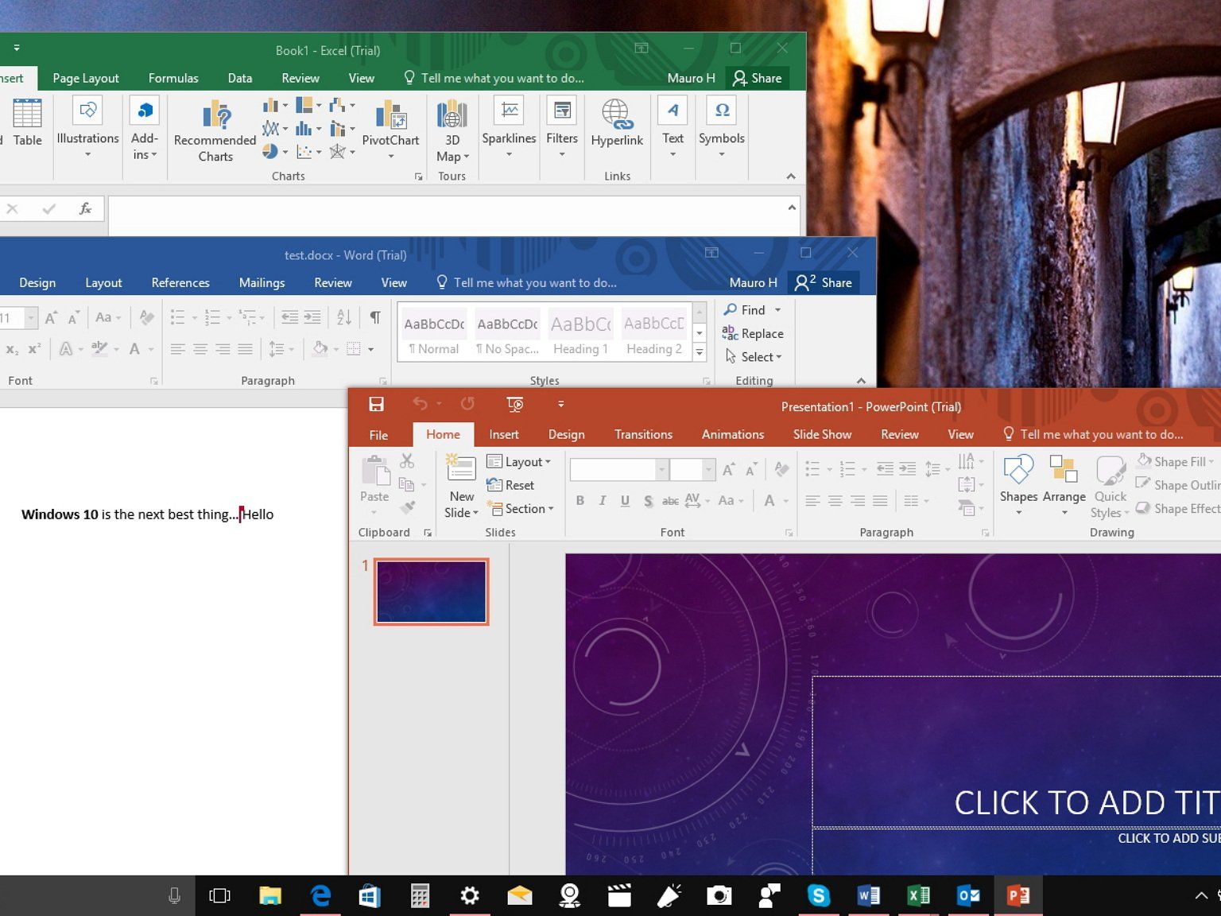This screenshot has width=1221, height=916.
Task: Launch 3D Map in Excel
Action: 452,130
